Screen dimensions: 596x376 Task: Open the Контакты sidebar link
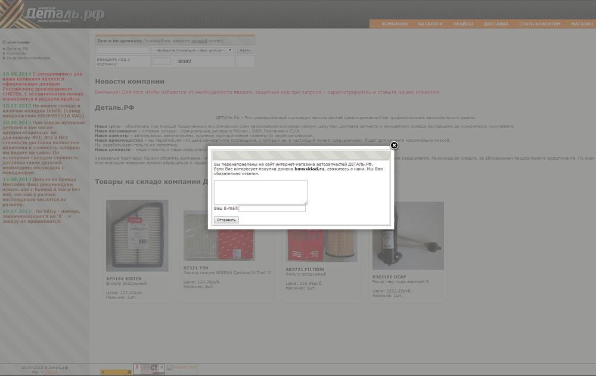coord(16,53)
